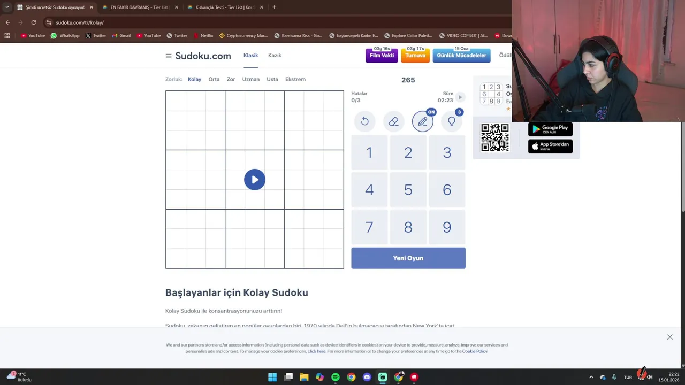Viewport: 685px width, 385px height.
Task: Click the undo arrow icon
Action: pyautogui.click(x=365, y=121)
